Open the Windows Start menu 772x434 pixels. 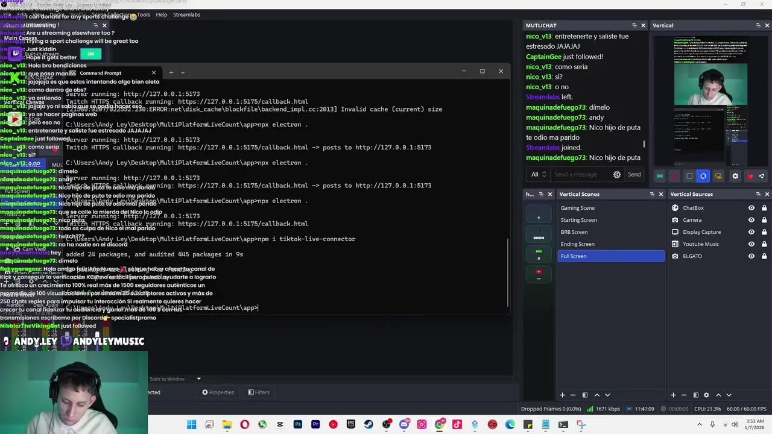pos(191,425)
